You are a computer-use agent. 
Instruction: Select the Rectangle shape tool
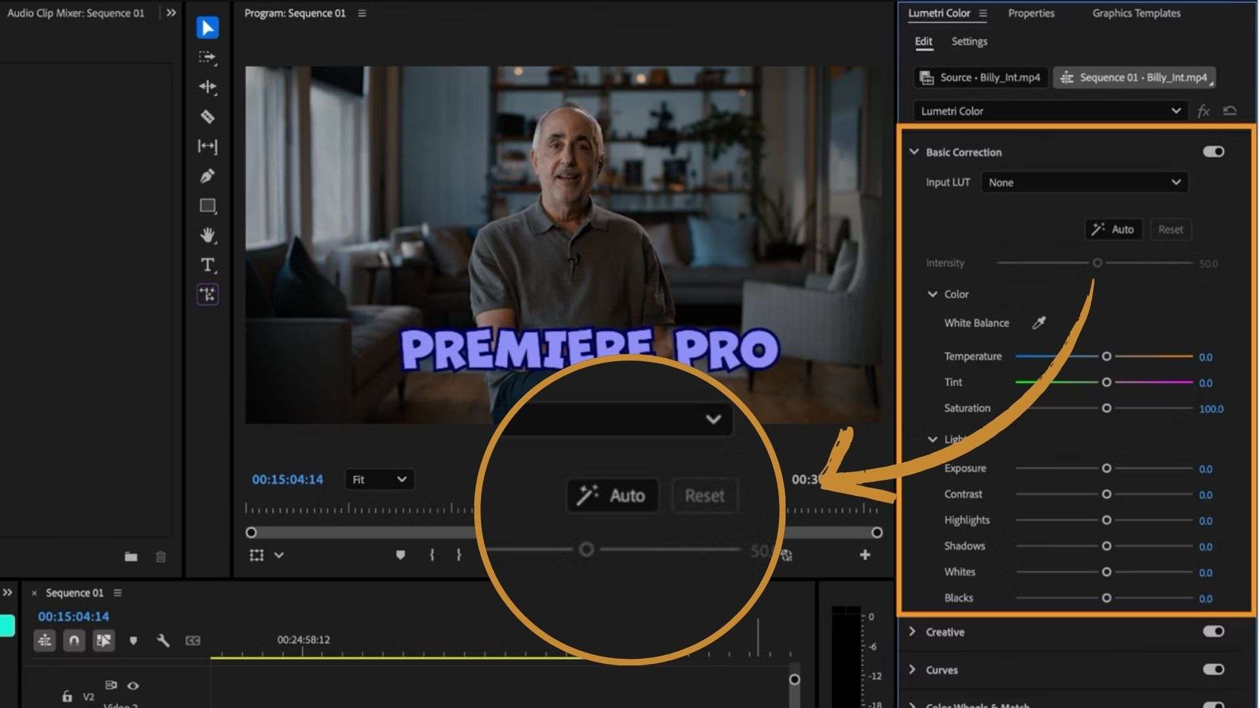click(x=207, y=206)
